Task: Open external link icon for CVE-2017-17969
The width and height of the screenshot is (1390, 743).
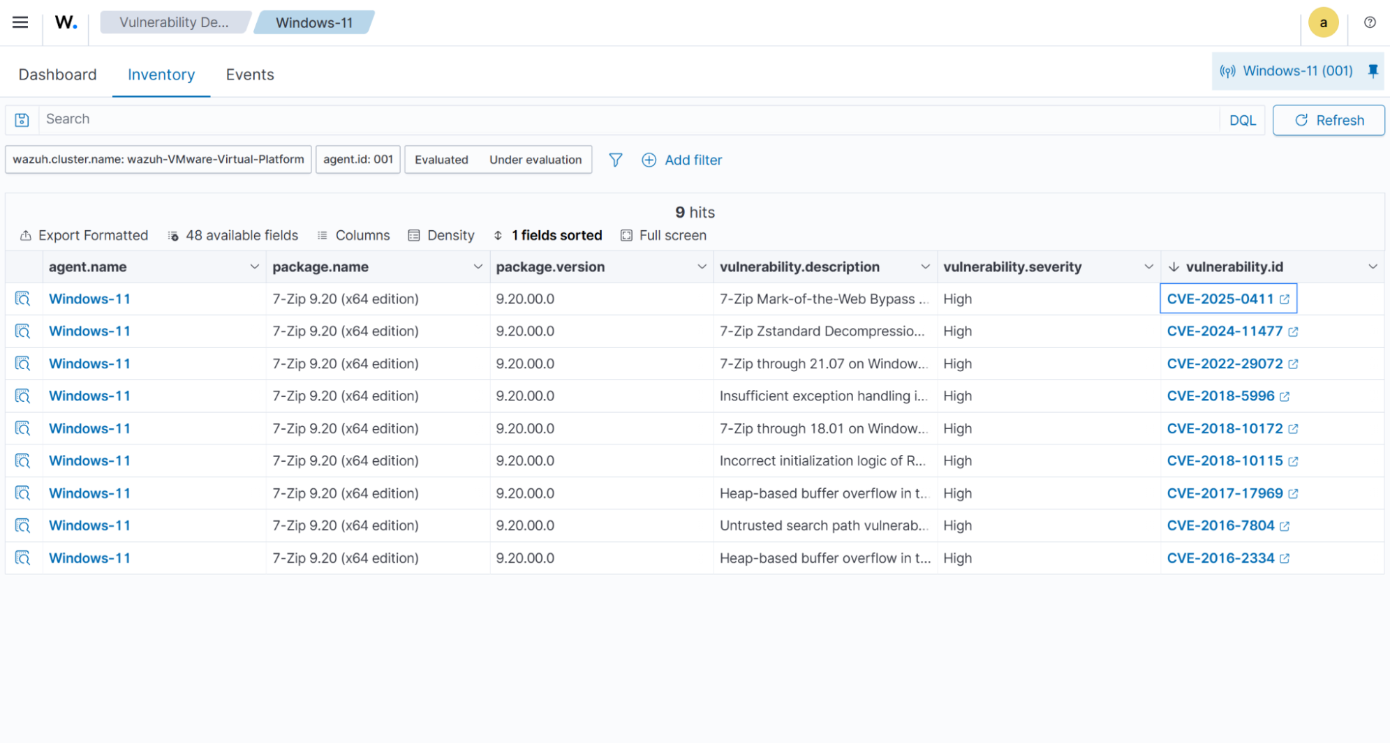Action: [x=1293, y=494]
